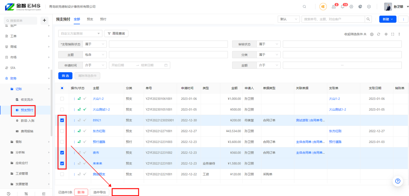Click the play circle icon in list toolbar
The width and height of the screenshot is (409, 196).
point(372,34)
